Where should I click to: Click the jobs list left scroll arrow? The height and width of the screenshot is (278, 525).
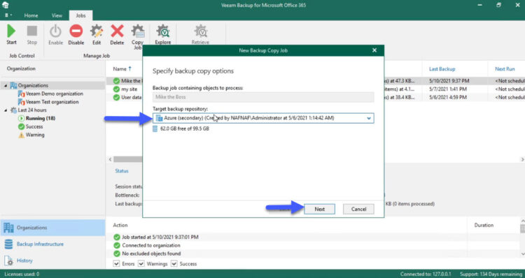pyautogui.click(x=111, y=159)
